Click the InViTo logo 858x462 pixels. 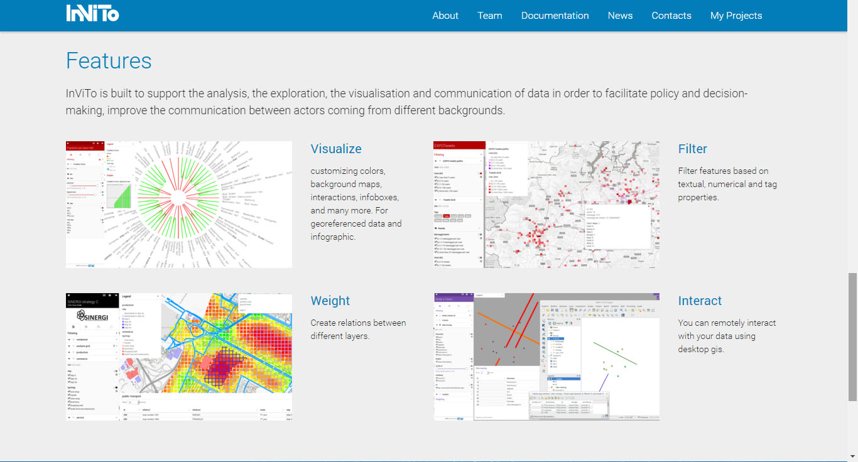click(x=92, y=13)
